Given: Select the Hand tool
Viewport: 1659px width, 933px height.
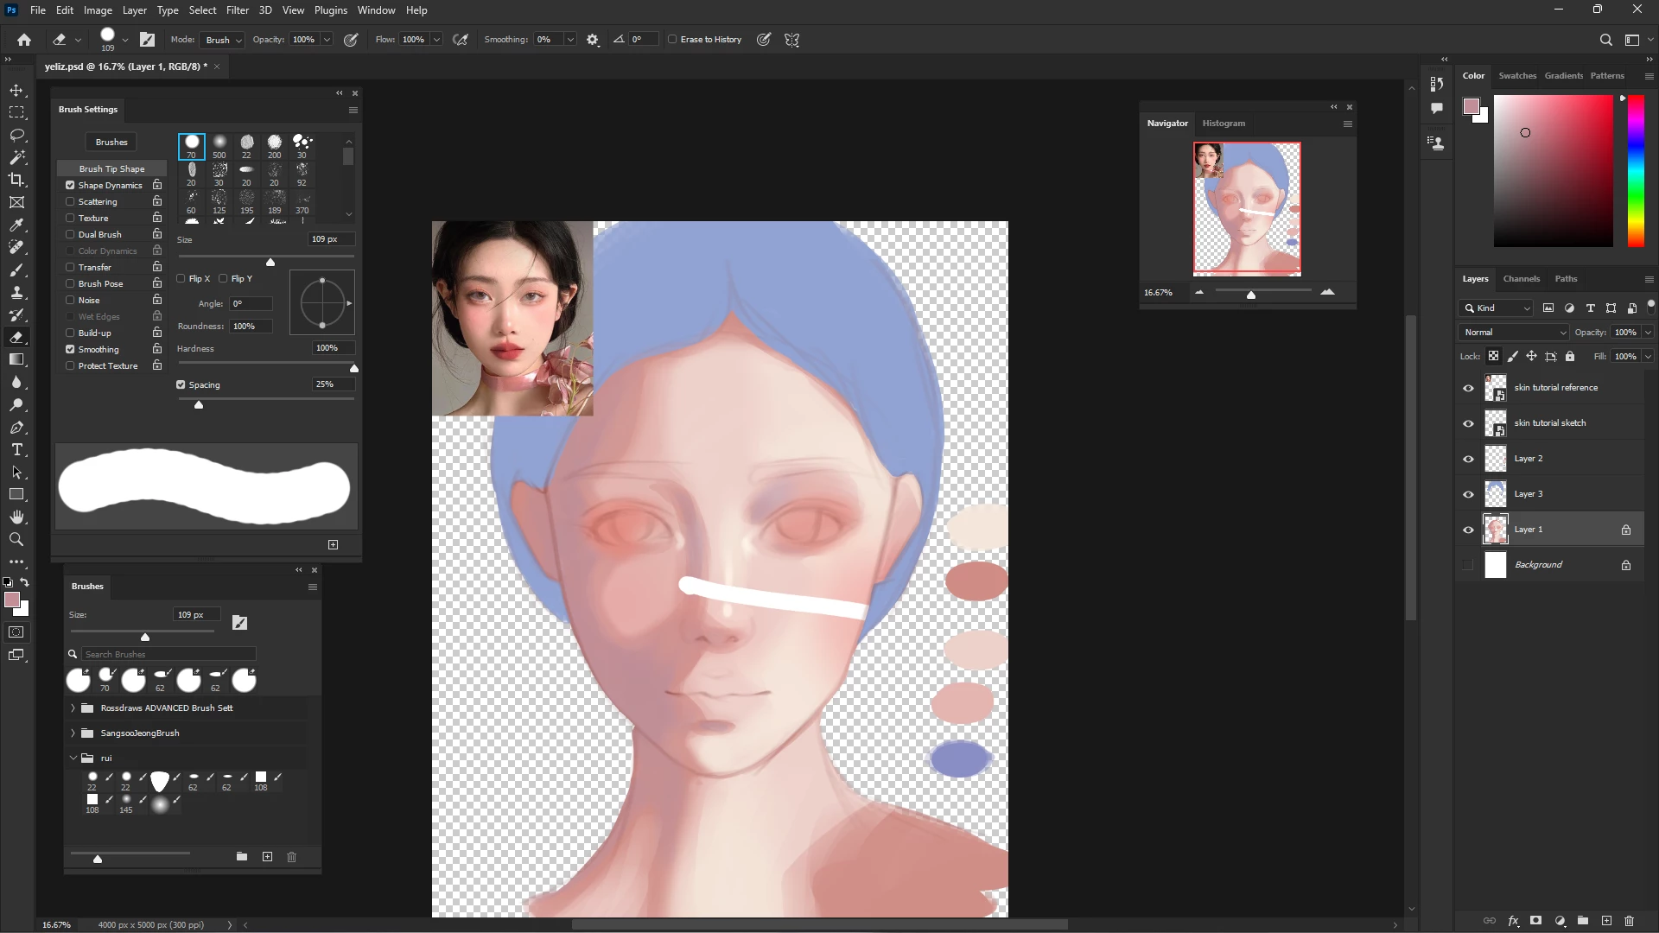Looking at the screenshot, I should [16, 517].
